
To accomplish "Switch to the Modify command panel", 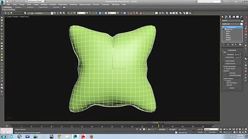I will (226, 17).
